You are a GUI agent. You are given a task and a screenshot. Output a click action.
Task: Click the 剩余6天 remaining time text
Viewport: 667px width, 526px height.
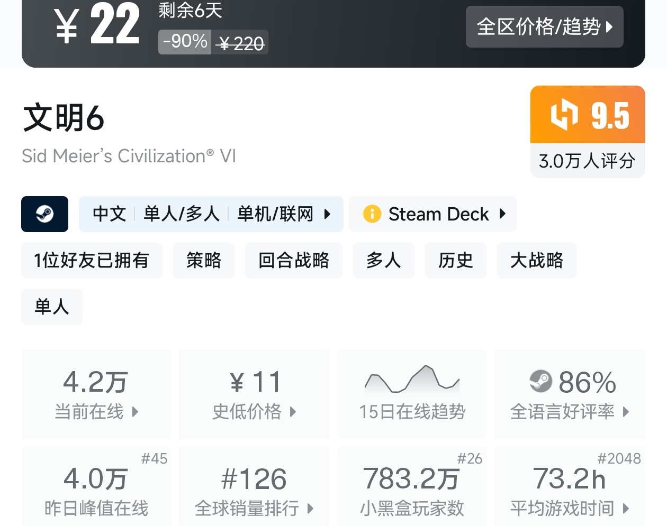click(x=190, y=10)
